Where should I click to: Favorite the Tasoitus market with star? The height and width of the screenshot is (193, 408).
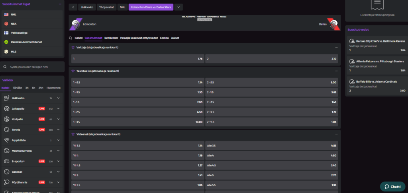tap(73, 71)
